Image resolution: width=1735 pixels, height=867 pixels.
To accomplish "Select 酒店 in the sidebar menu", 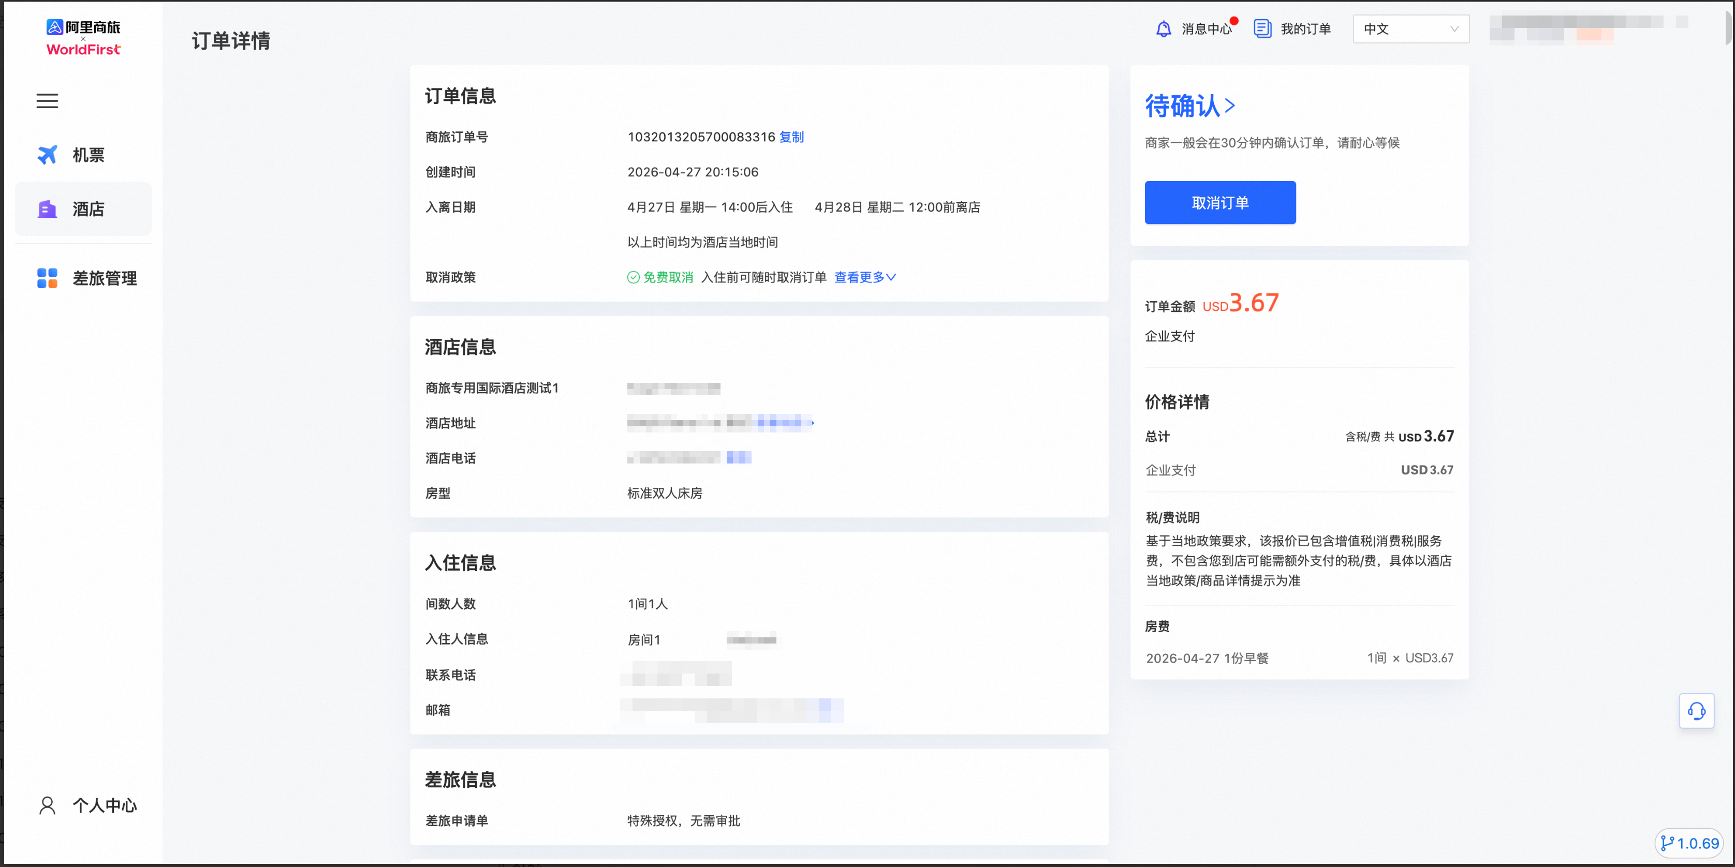I will pos(88,210).
